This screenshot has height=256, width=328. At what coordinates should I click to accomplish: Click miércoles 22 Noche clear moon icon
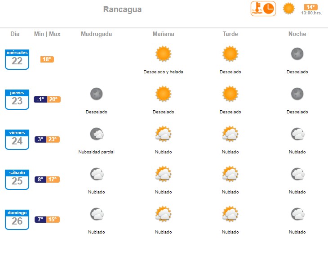[297, 54]
